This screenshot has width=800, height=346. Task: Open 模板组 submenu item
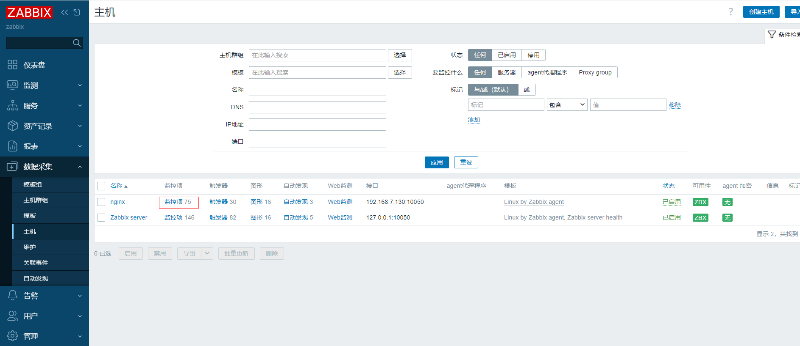click(x=50, y=184)
